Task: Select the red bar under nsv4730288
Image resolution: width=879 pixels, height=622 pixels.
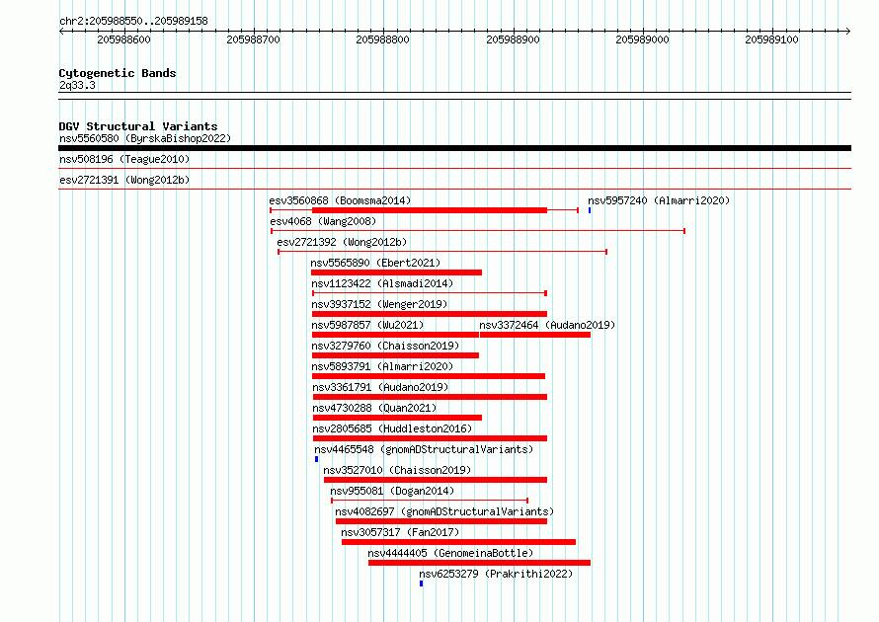Action: tap(397, 418)
